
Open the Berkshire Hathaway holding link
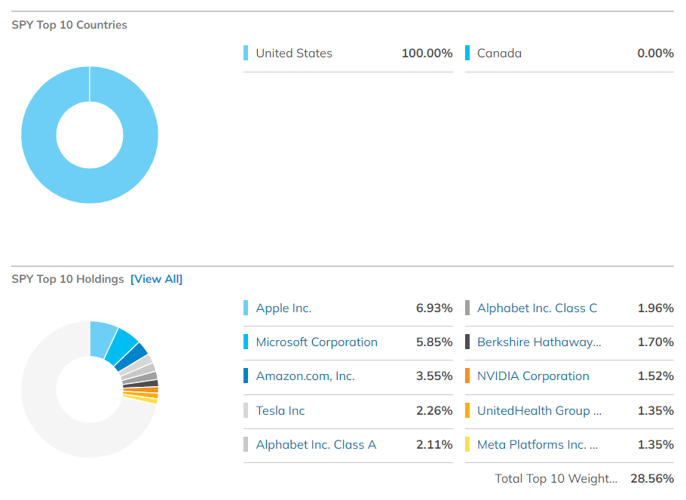click(539, 342)
